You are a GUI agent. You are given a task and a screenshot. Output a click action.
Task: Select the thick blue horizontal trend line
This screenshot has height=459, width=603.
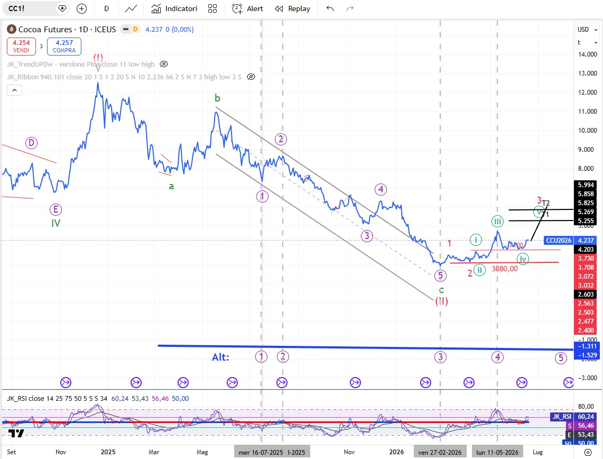[365, 347]
